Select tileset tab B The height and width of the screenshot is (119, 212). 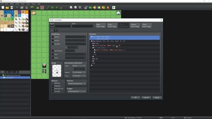point(7,72)
